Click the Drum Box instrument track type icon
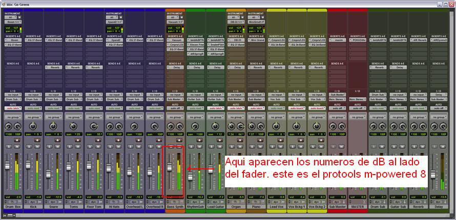The height and width of the screenshot is (220, 456). [x=19, y=202]
